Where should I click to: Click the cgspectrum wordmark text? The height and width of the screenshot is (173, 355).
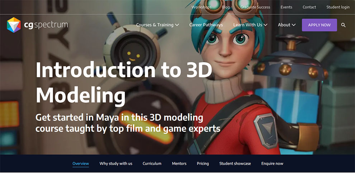tap(46, 25)
